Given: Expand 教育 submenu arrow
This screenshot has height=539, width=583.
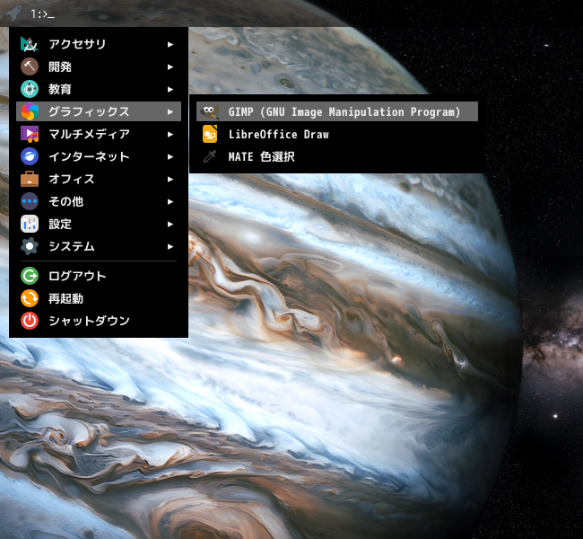Looking at the screenshot, I should 170,90.
